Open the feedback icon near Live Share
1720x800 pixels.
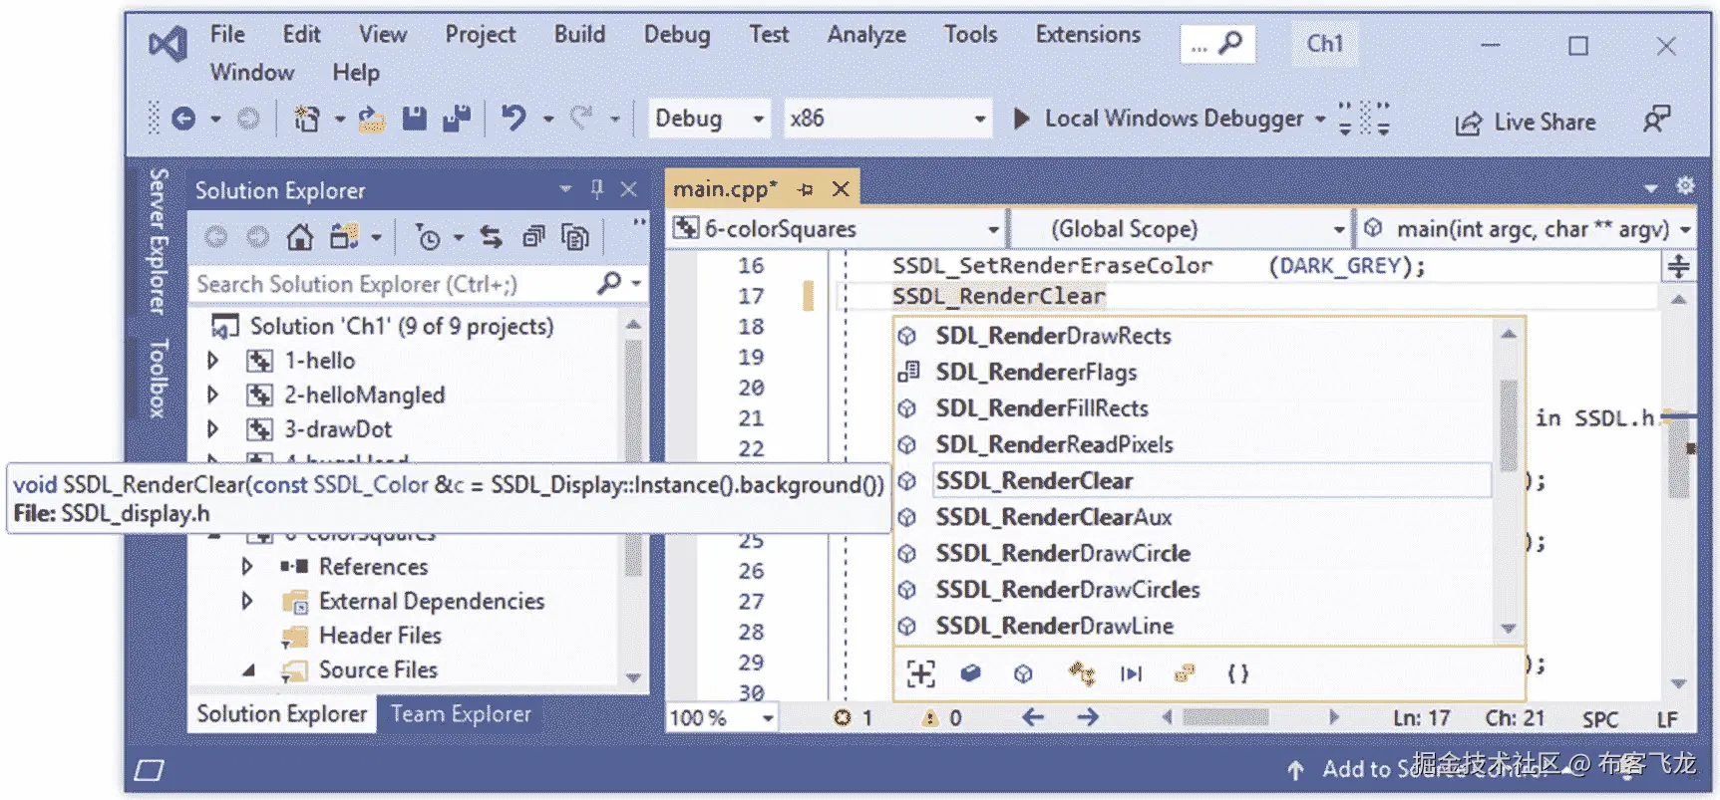click(1656, 120)
